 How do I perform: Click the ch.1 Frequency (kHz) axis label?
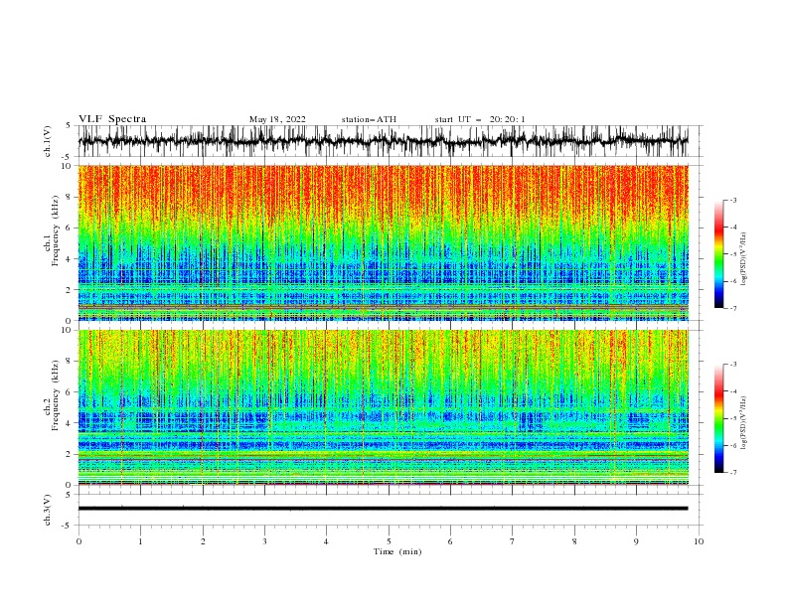pos(52,231)
